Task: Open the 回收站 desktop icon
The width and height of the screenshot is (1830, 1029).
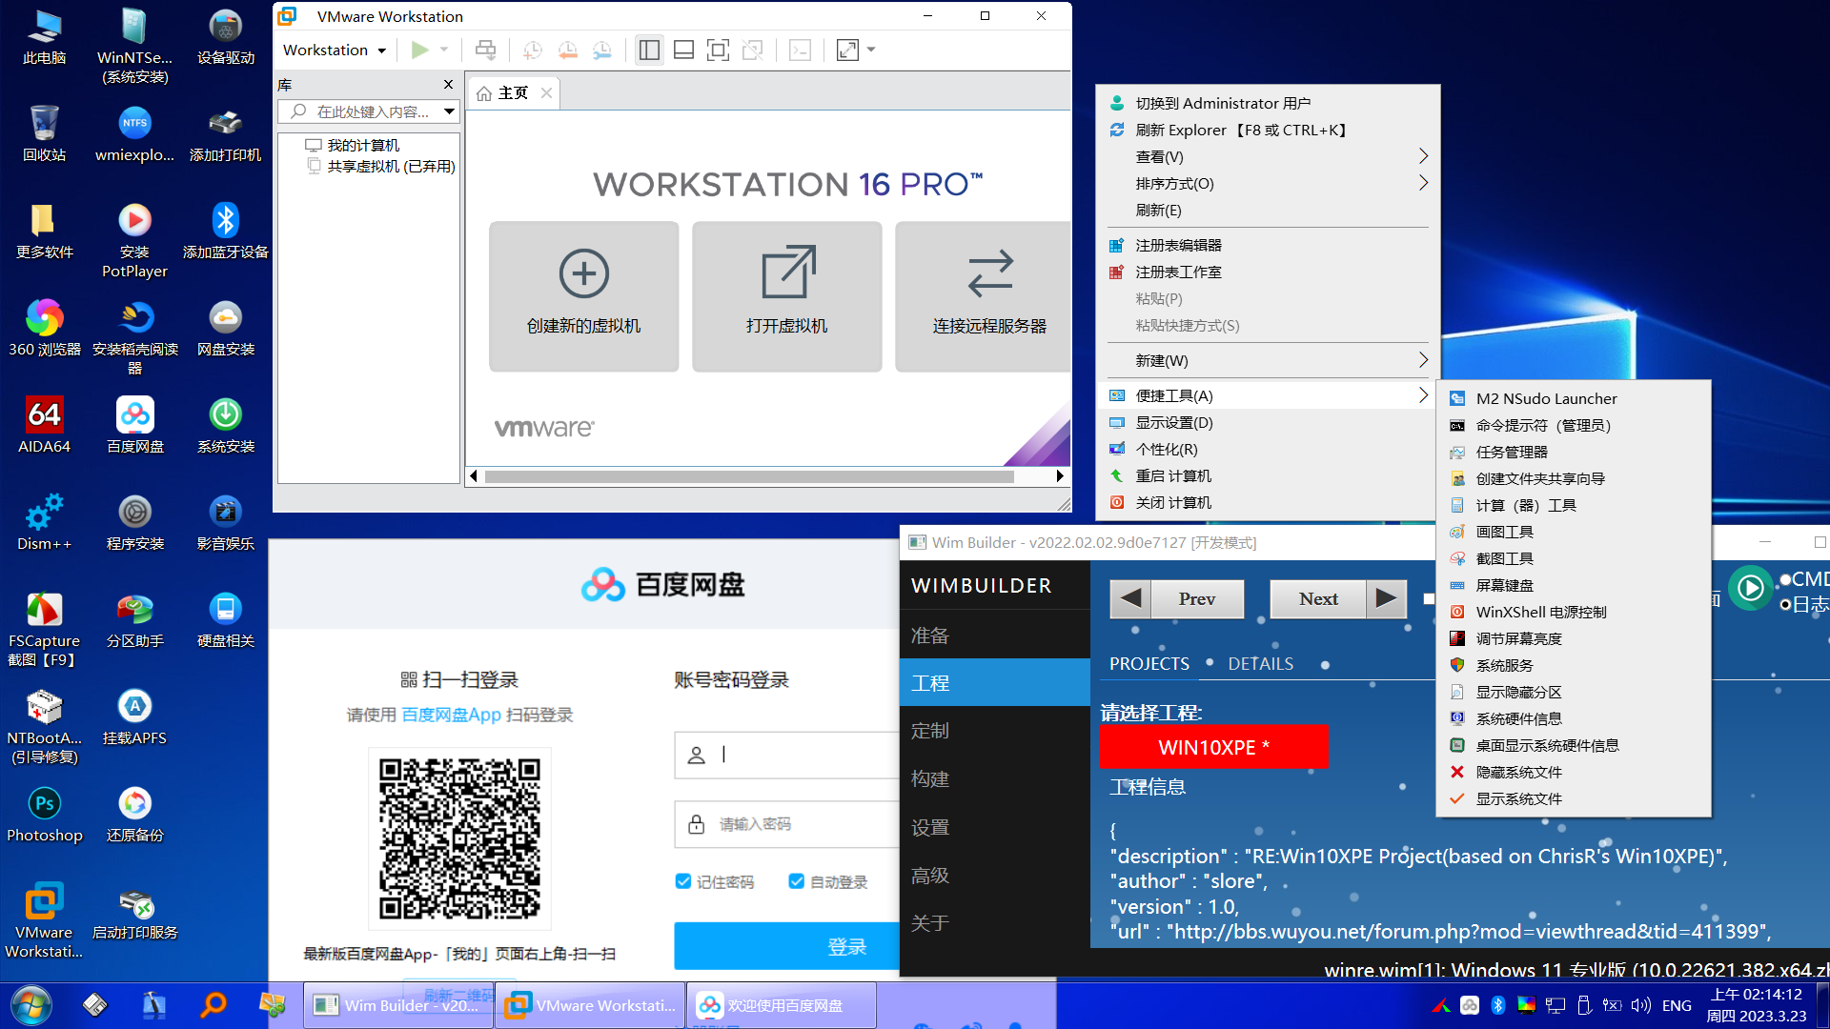Action: click(44, 133)
